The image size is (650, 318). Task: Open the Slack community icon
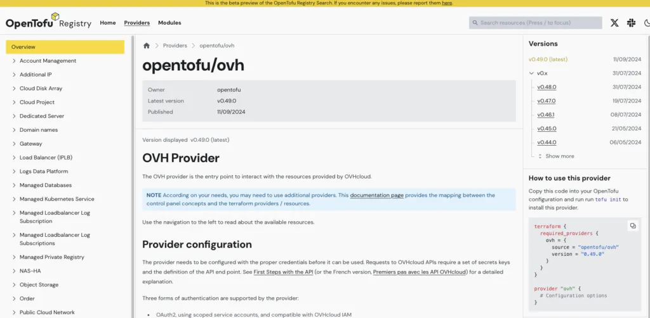tap(632, 23)
